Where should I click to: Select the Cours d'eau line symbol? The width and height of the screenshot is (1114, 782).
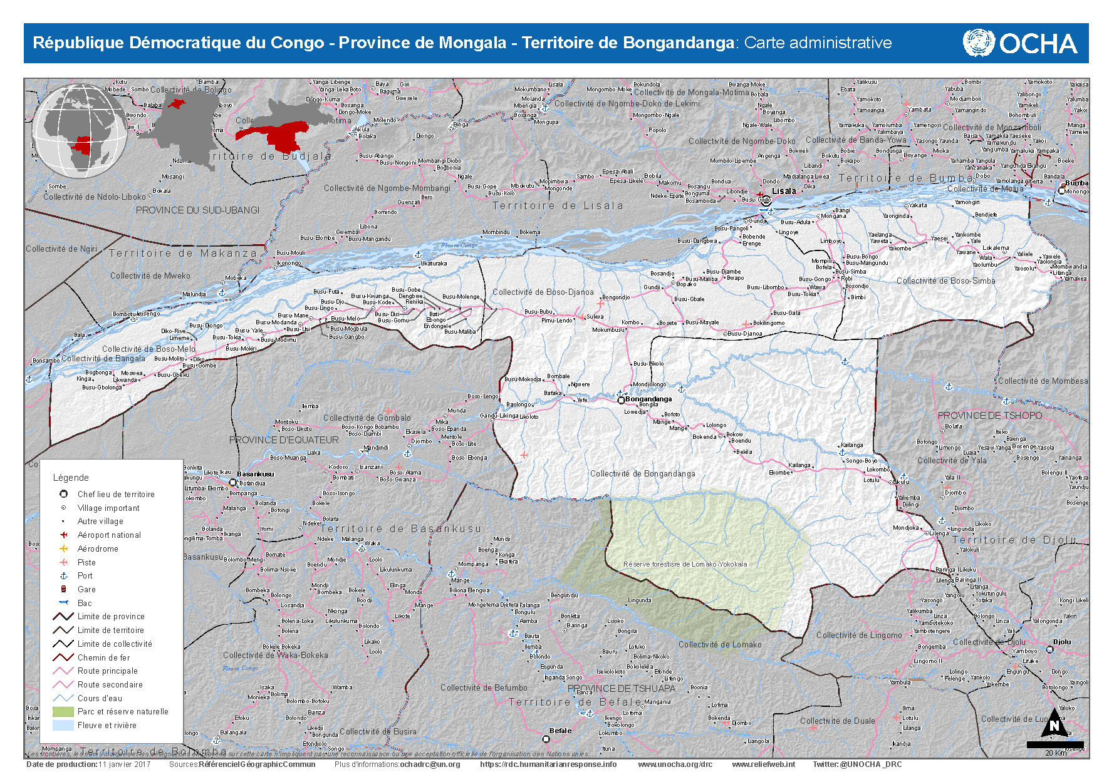click(63, 698)
